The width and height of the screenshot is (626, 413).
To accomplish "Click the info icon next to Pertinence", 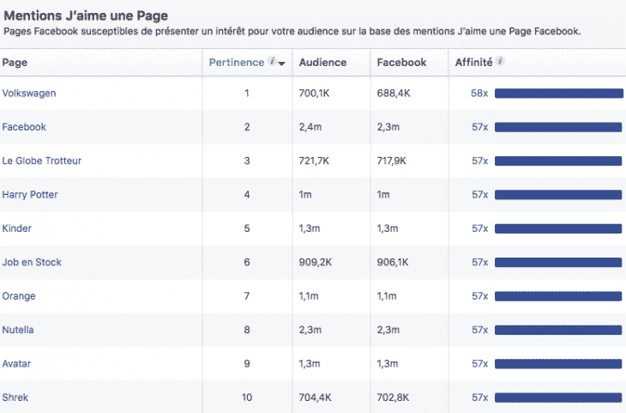I will pyautogui.click(x=272, y=62).
